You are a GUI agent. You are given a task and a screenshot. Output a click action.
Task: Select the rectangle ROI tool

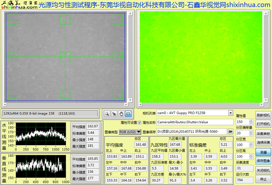coord(128,114)
